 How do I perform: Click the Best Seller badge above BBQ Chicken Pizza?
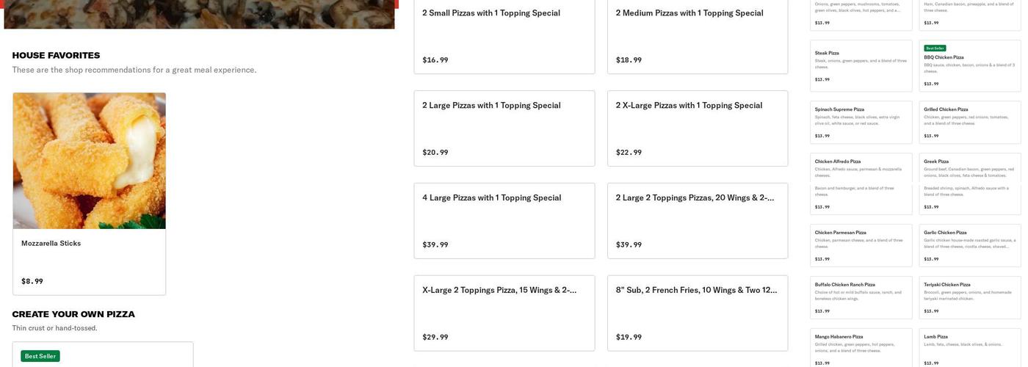point(935,48)
